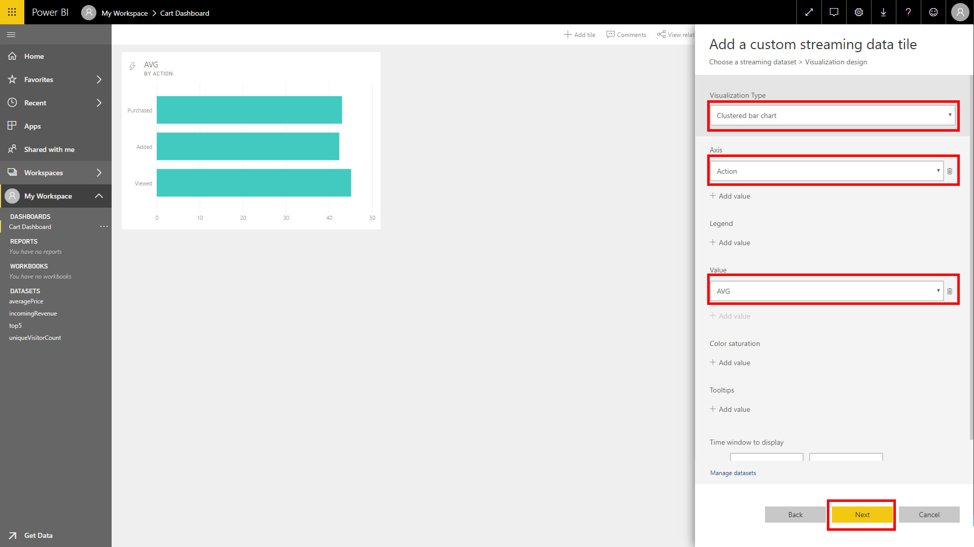Click delete icon next to AVG value
The height and width of the screenshot is (547, 974).
[950, 291]
